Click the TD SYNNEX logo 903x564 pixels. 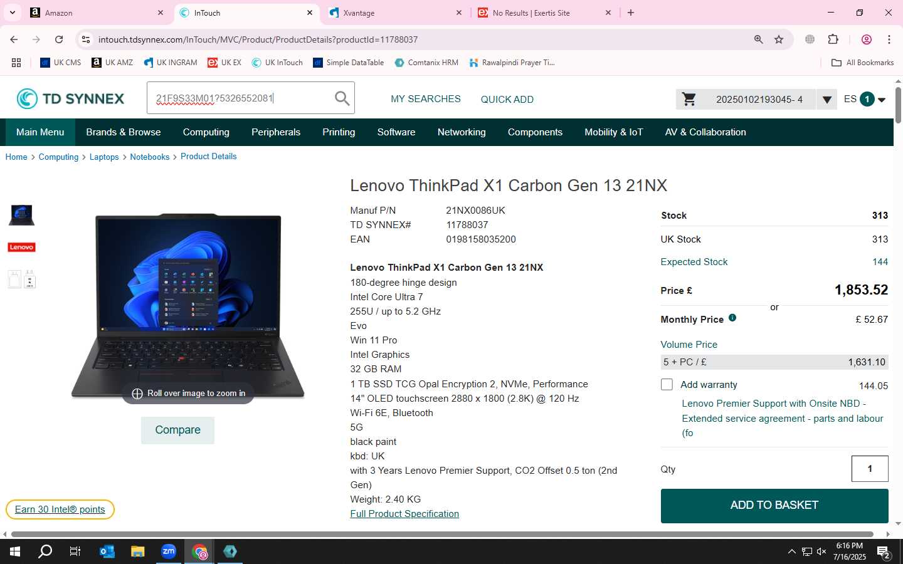70,98
